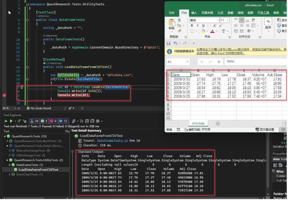The width and height of the screenshot is (288, 200).
Task: Click the Cut scissors icon in Excel
Action: point(179,20)
